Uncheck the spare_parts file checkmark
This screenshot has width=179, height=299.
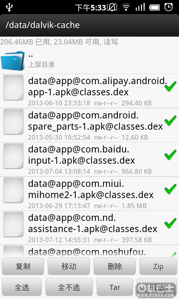[170, 120]
